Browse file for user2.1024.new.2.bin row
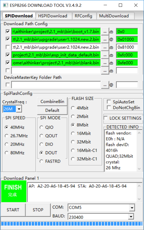 tap(105, 47)
